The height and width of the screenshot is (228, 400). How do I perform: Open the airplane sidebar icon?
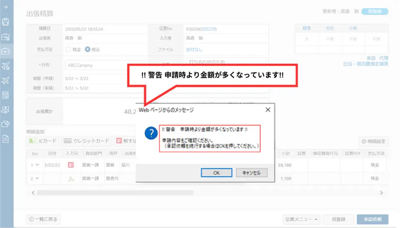tap(5, 80)
